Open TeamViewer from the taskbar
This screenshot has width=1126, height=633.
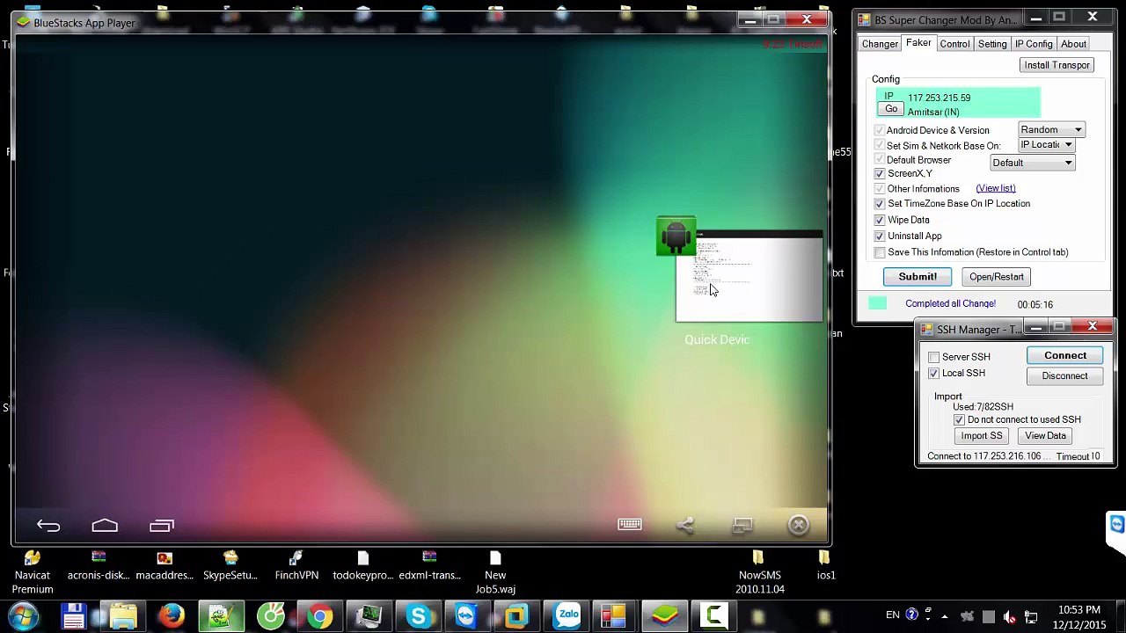coord(466,616)
